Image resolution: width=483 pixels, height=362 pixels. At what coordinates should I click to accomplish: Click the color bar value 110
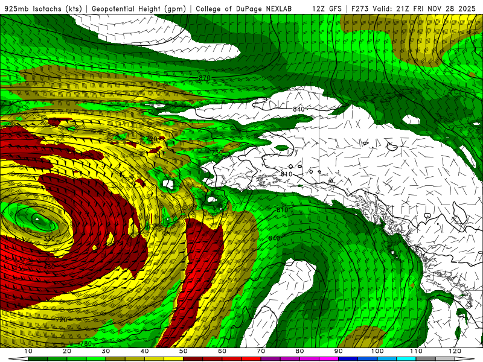(x=416, y=351)
